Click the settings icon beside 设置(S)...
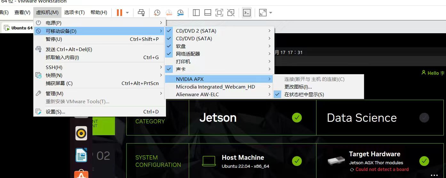446x178 pixels. (38, 112)
